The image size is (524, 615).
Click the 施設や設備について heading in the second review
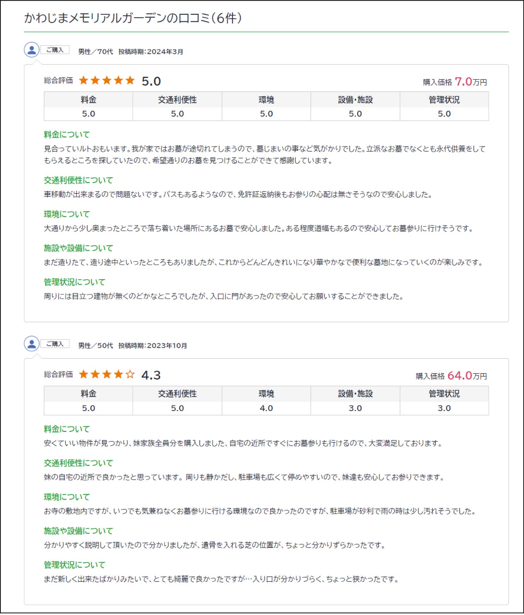[x=78, y=531]
